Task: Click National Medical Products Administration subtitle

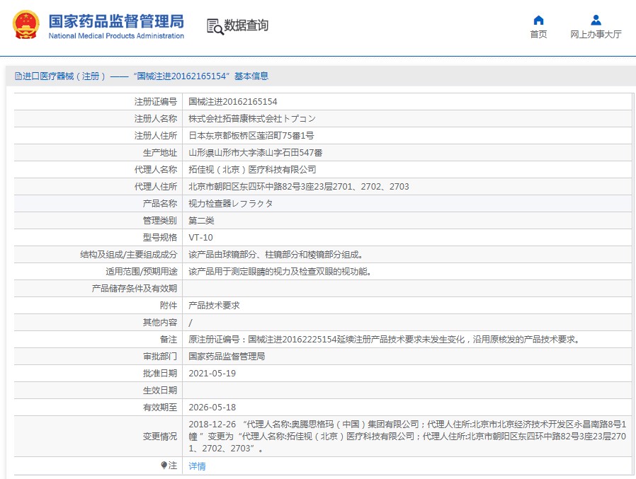Action: [116, 36]
